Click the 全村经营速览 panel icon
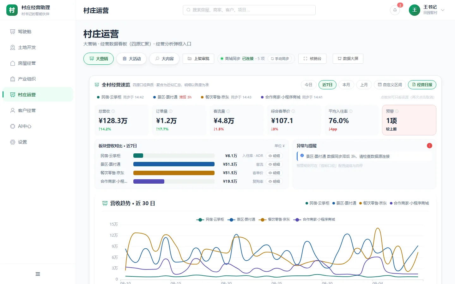This screenshot has height=284, width=455. point(97,85)
